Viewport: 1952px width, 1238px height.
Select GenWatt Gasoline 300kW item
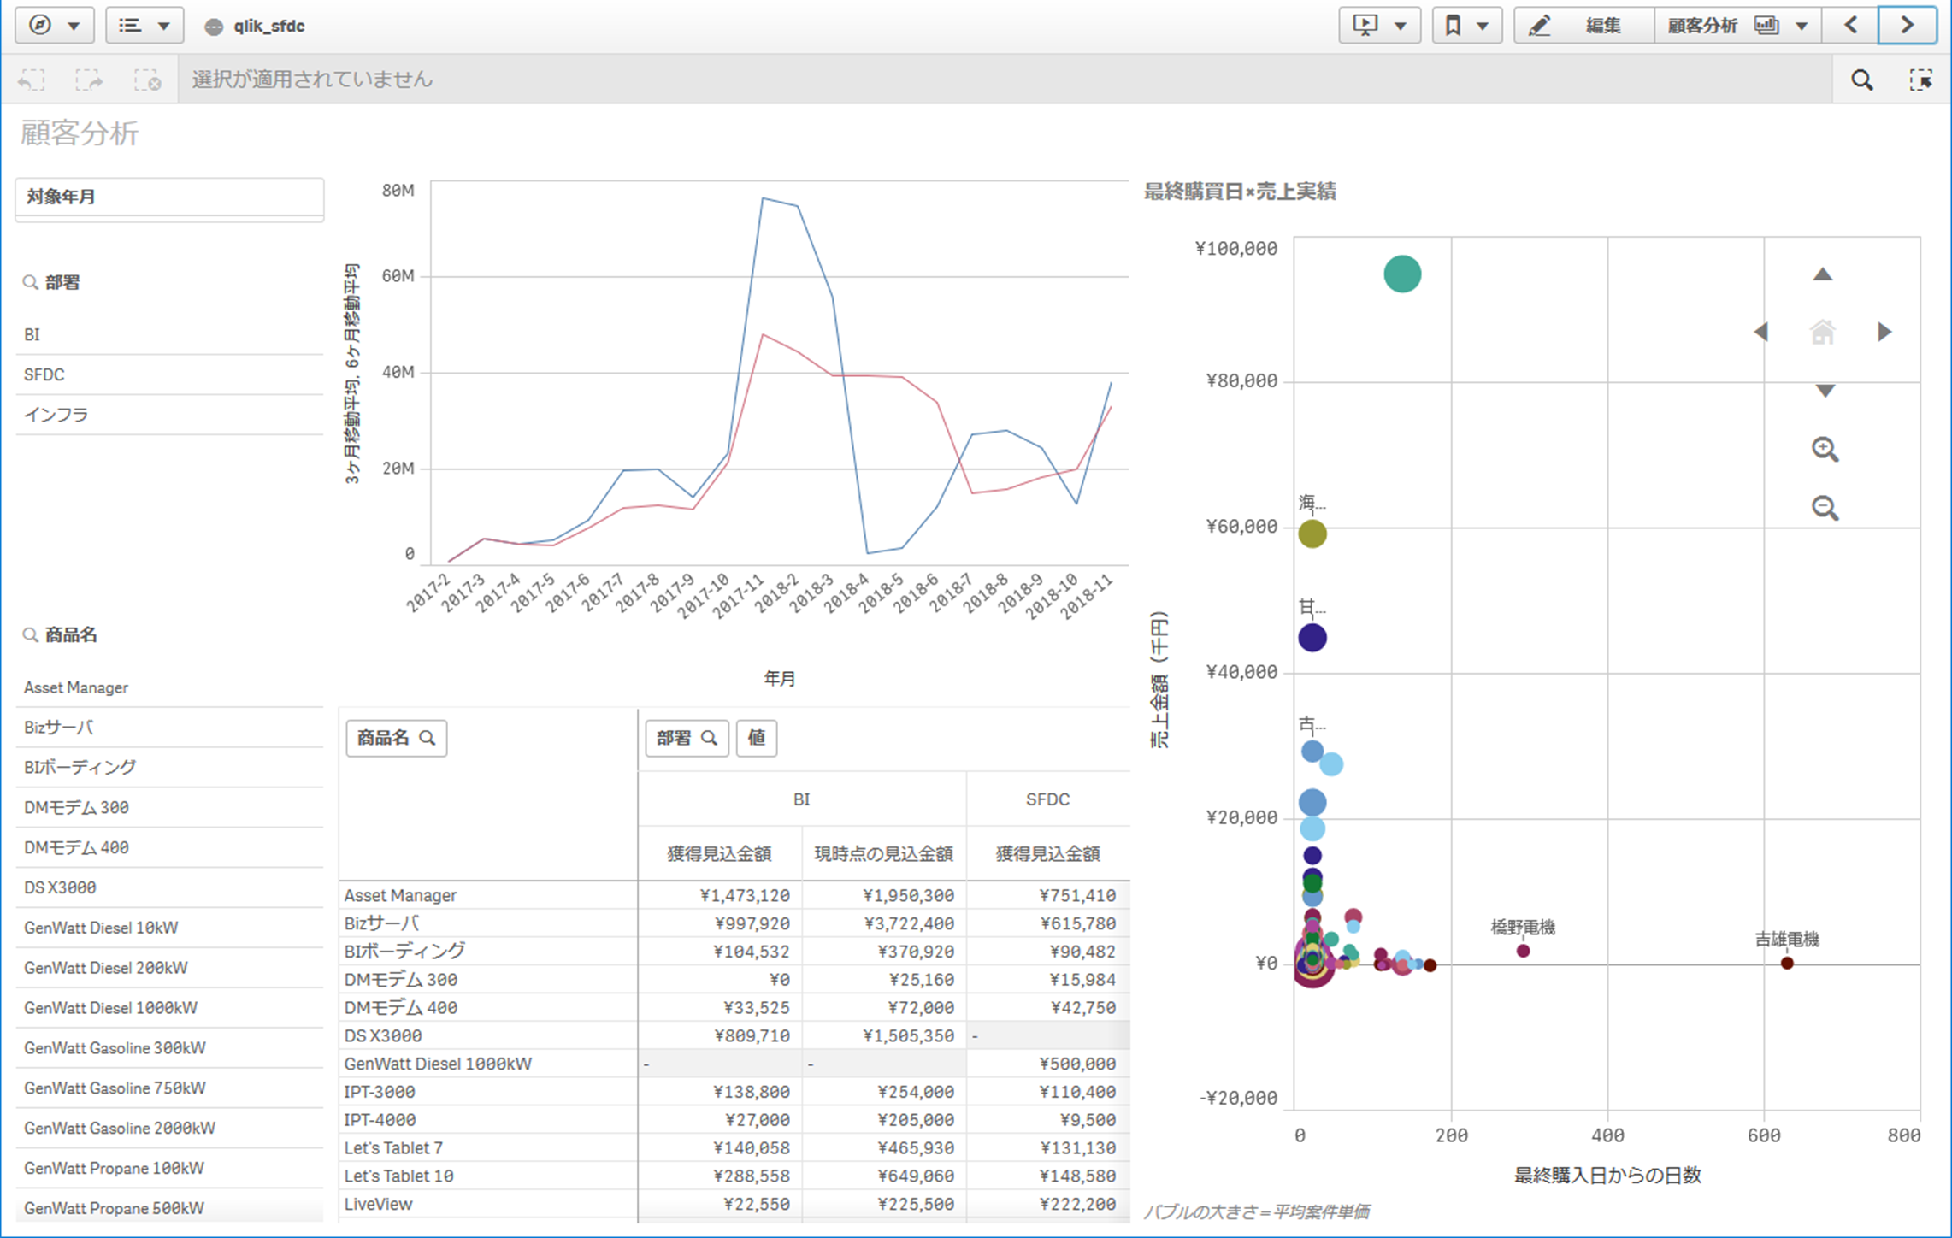169,1048
